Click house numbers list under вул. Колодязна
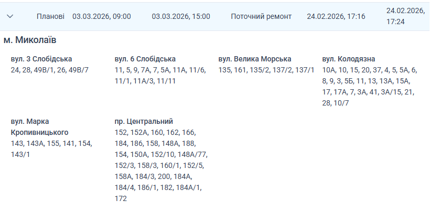Image resolution: width=430 pixels, height=211 pixels. click(x=369, y=87)
